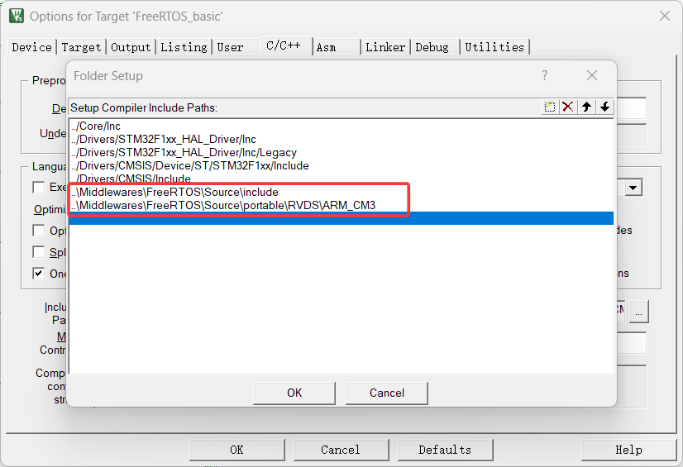Open the Utilities tab
Viewport: 683px width, 467px height.
point(494,47)
